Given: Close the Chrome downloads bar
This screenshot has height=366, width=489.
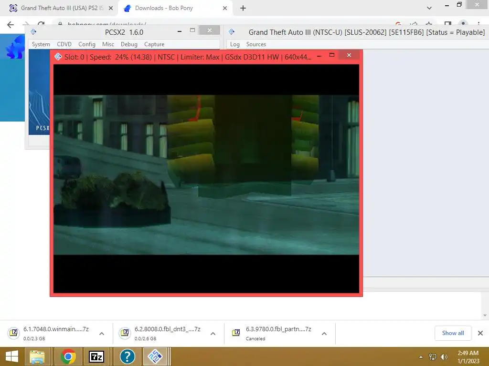Looking at the screenshot, I should 480,333.
